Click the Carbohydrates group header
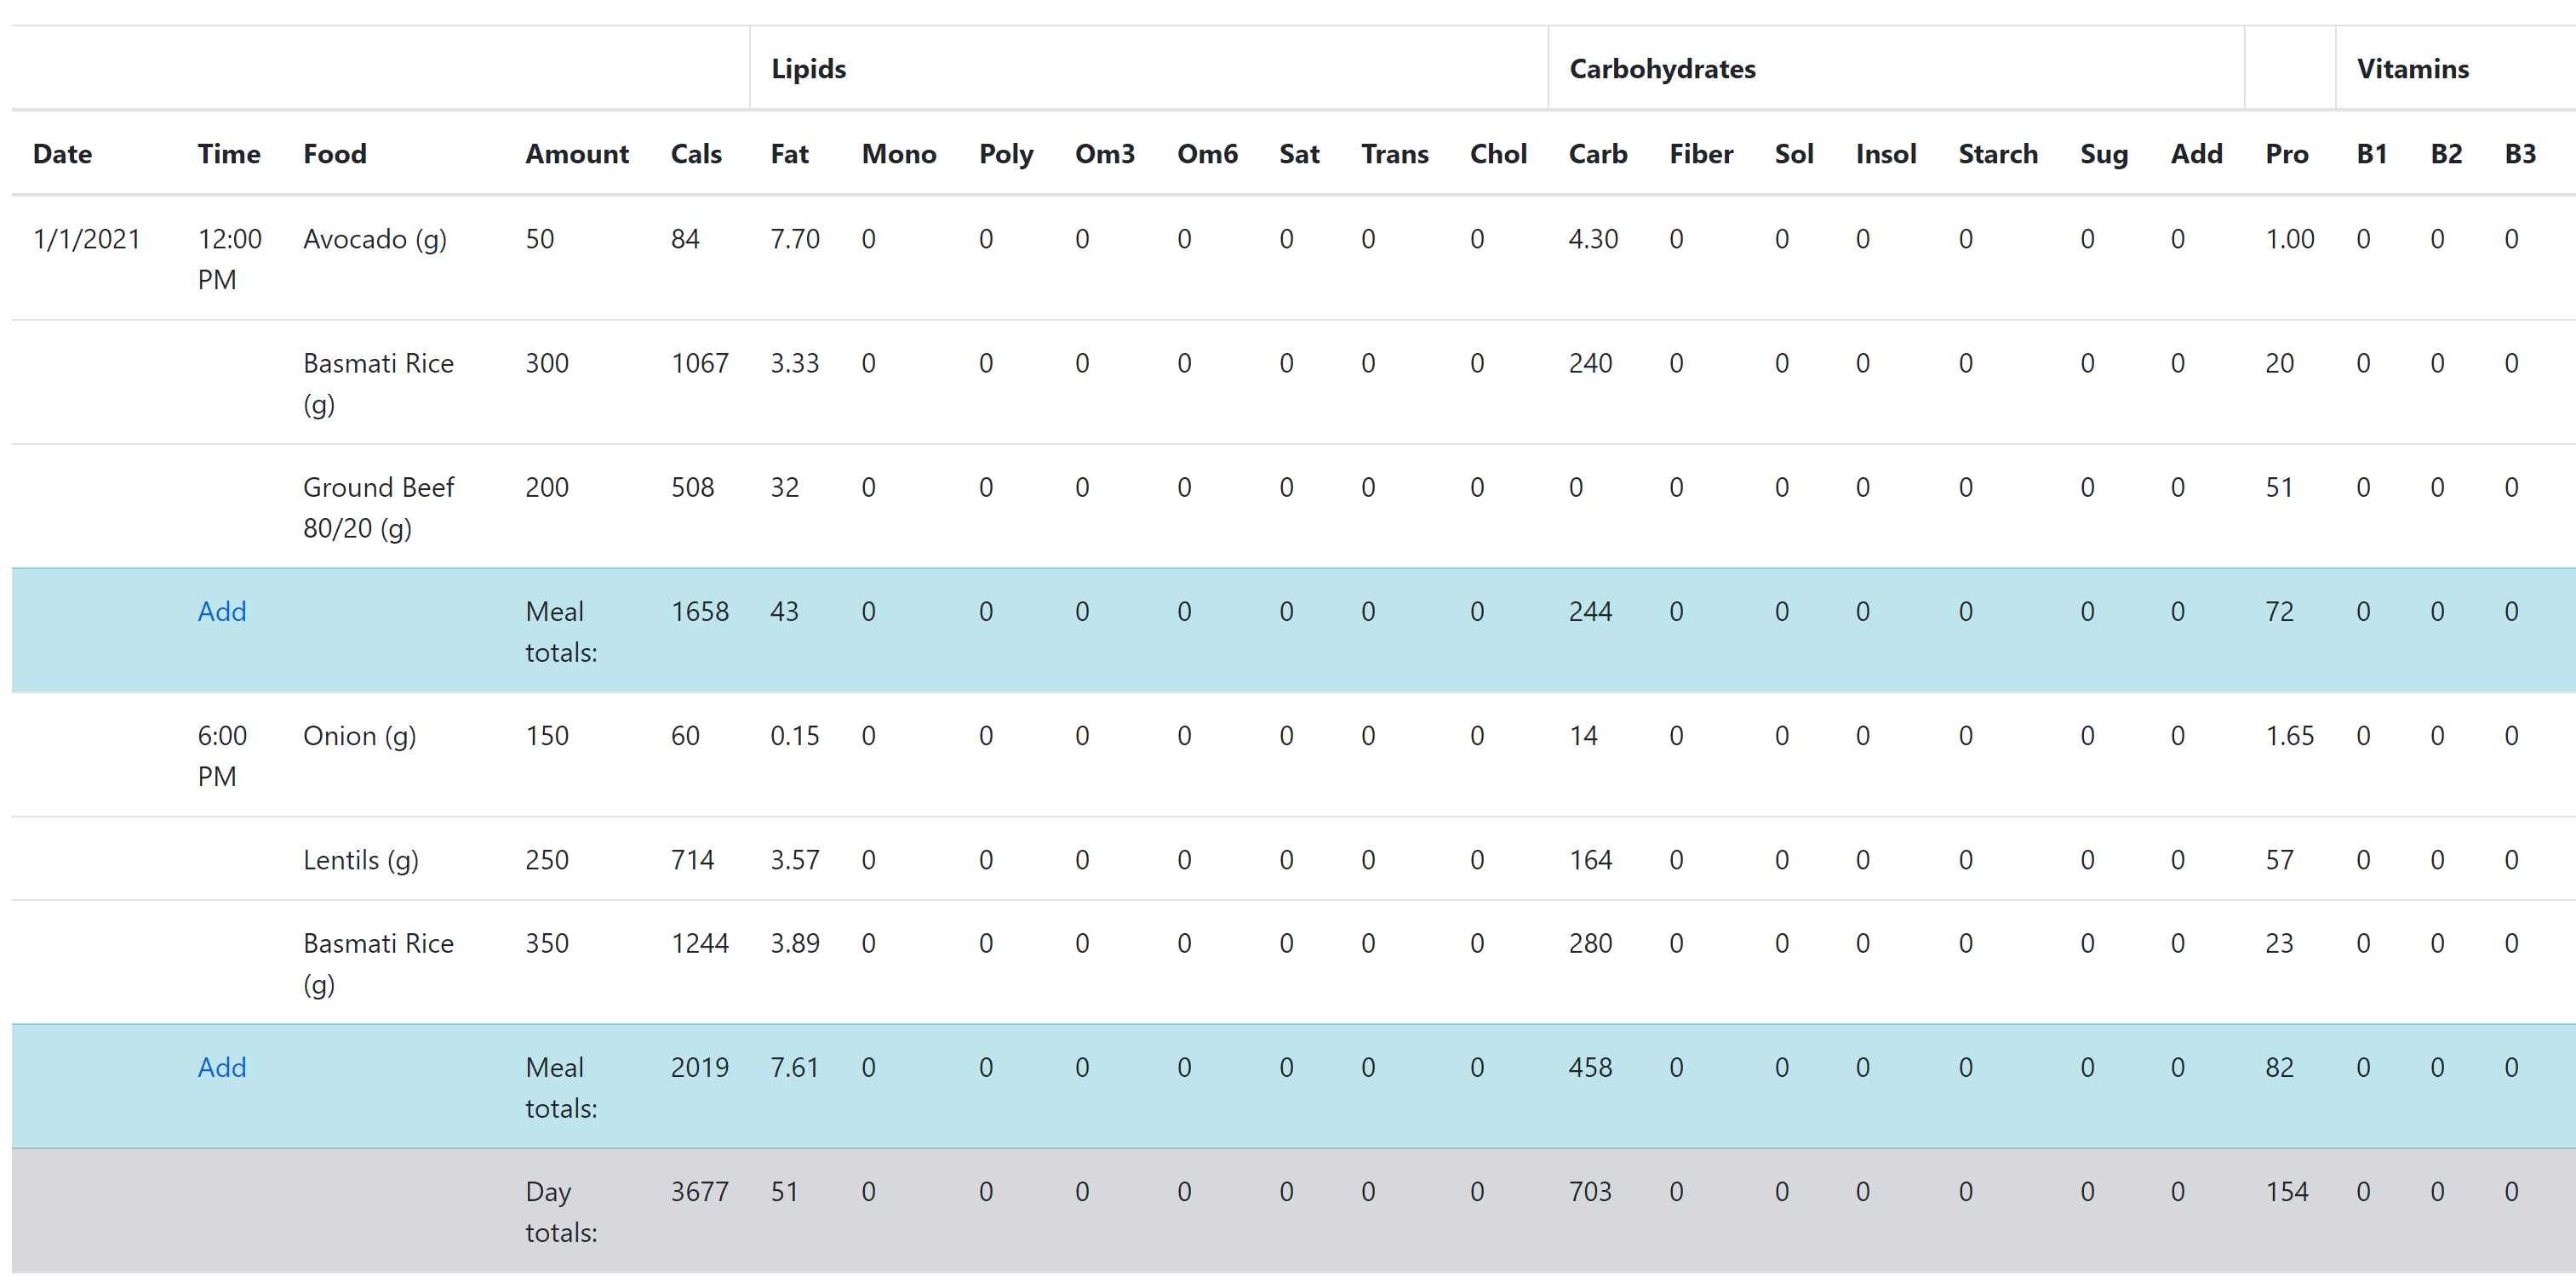This screenshot has height=1276, width=2576. 1662,69
